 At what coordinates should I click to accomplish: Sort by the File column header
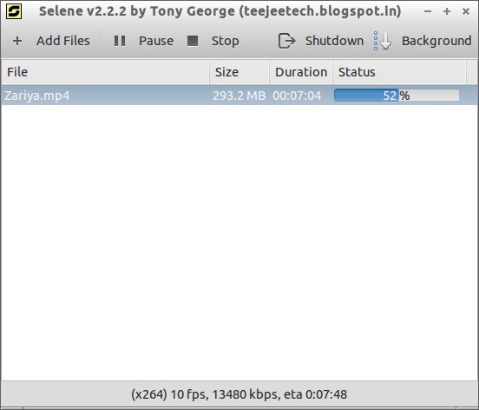105,72
